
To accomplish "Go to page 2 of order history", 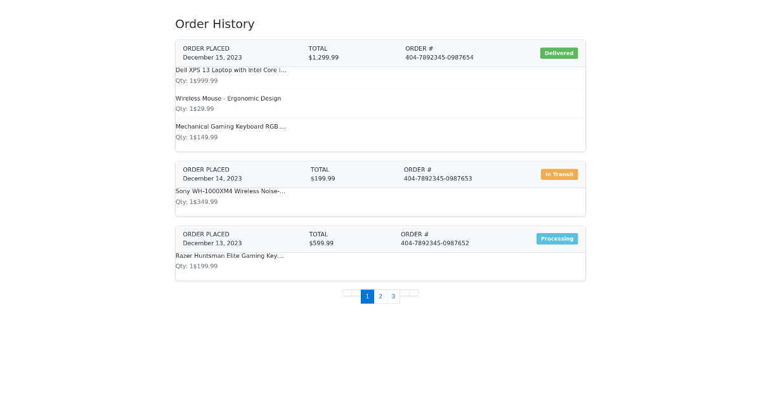I will pos(380,296).
